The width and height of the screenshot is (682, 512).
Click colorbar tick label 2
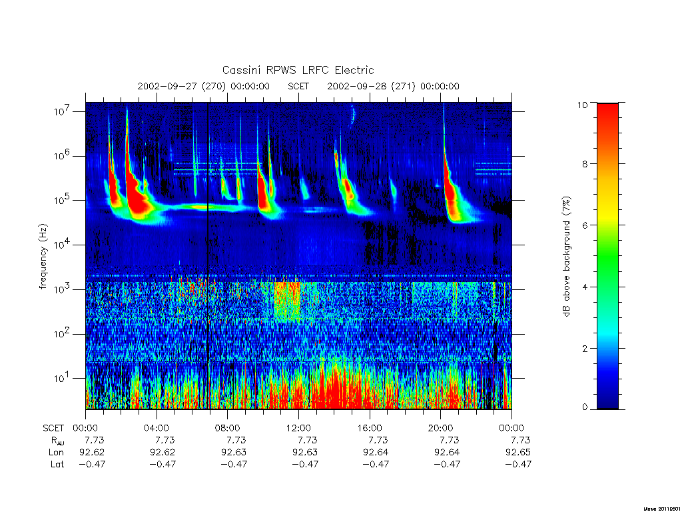[585, 348]
